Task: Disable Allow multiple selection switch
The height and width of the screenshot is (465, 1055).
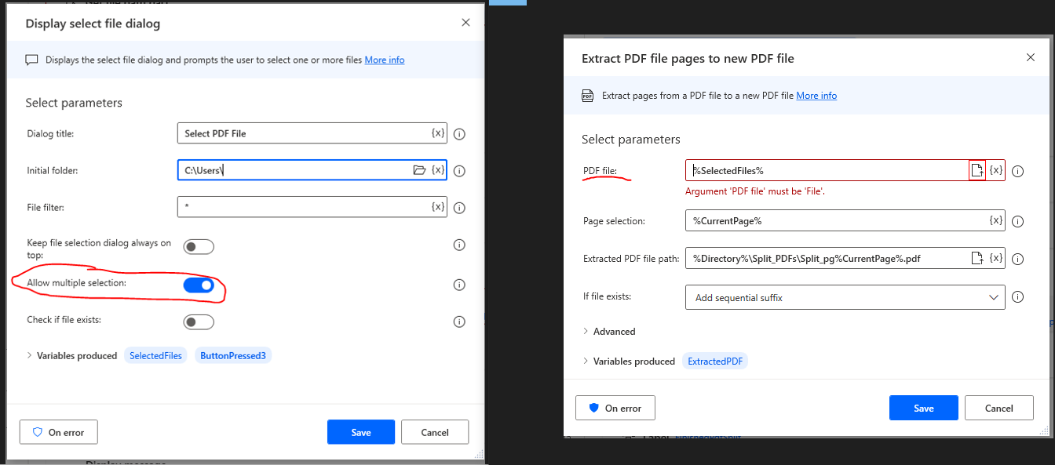Action: 199,285
